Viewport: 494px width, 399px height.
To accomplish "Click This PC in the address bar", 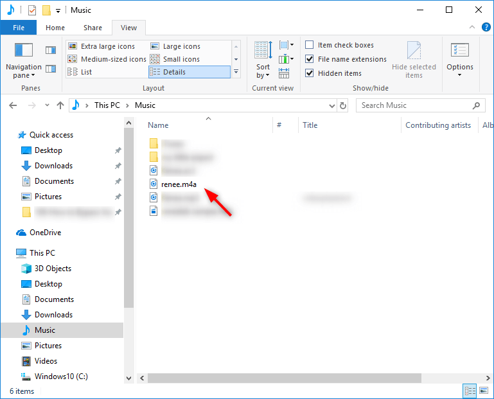I will pos(107,105).
